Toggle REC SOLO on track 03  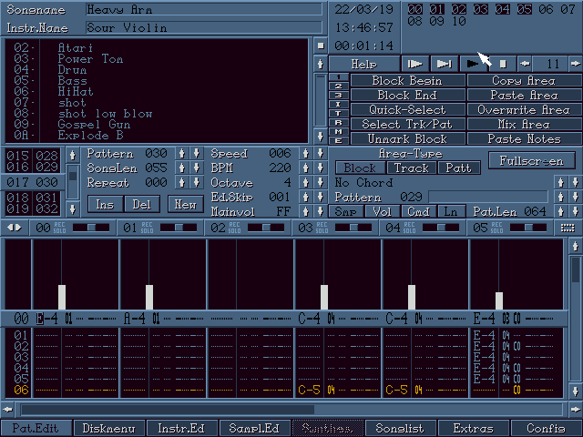322,228
